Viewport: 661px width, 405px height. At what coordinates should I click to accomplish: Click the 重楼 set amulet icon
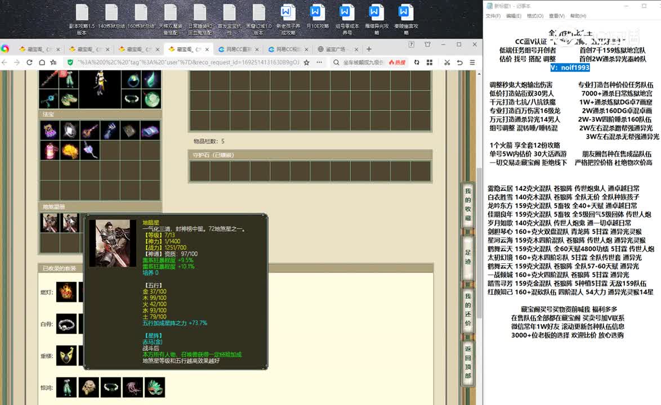point(66,355)
